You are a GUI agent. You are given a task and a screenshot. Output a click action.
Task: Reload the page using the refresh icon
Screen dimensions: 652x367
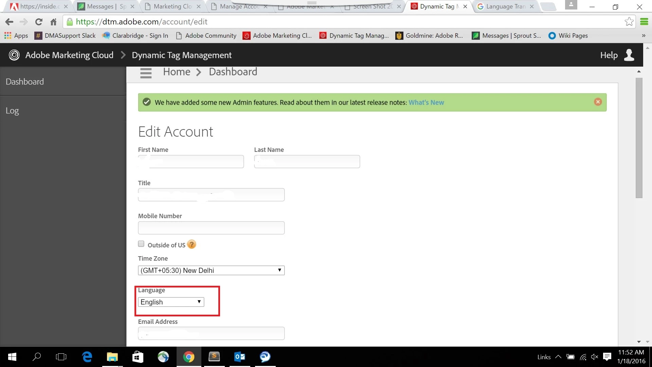(x=39, y=22)
